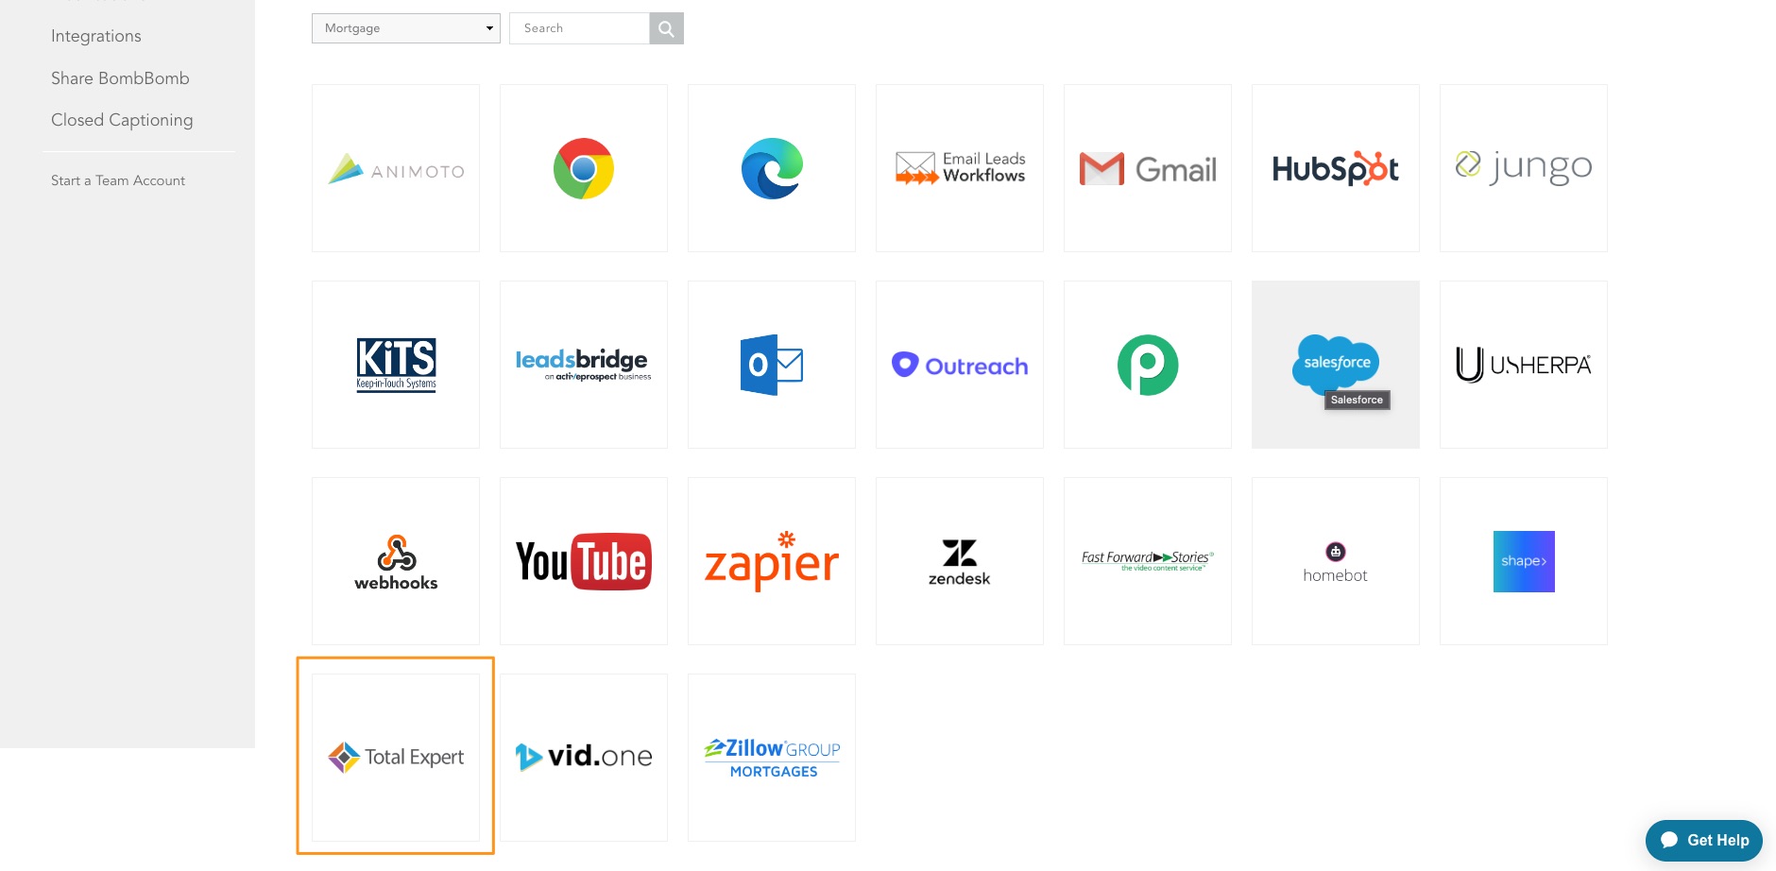Select the Zendesk integration tile
1776x871 pixels.
[960, 561]
